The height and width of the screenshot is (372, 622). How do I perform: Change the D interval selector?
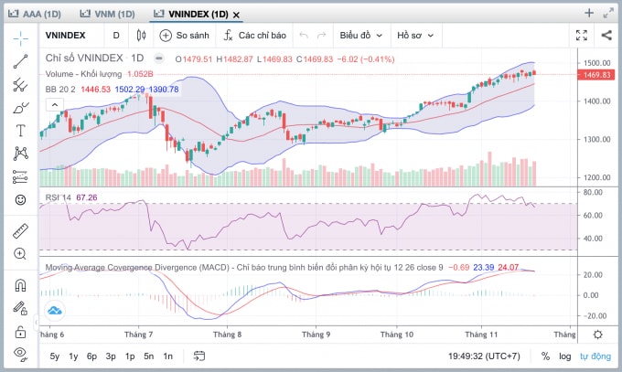(116, 36)
